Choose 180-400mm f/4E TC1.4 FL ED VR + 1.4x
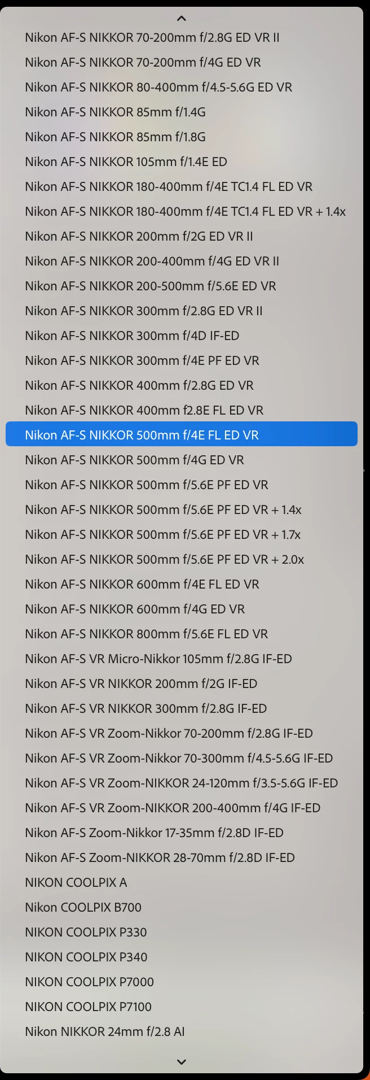 click(x=182, y=211)
